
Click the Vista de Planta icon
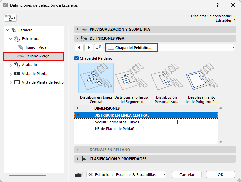[17, 74]
